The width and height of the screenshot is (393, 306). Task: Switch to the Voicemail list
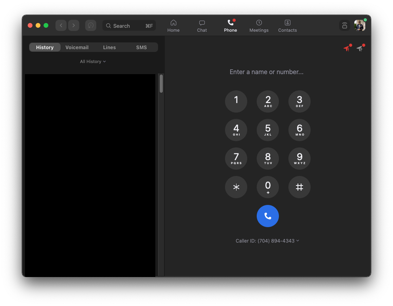[77, 47]
